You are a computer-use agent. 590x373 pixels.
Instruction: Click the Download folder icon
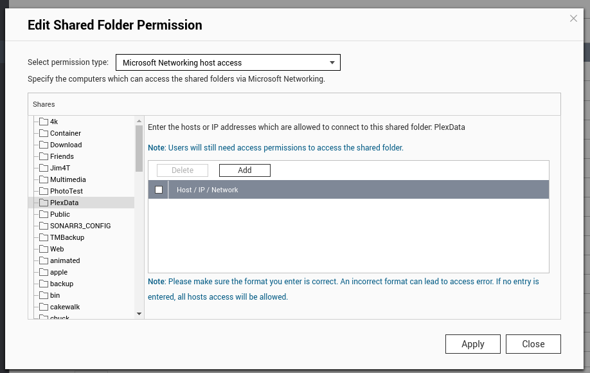click(x=44, y=145)
